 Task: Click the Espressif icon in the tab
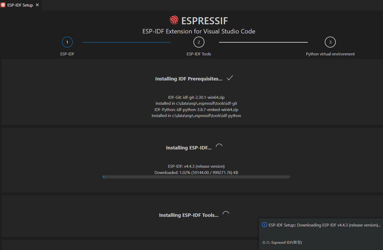3,5
